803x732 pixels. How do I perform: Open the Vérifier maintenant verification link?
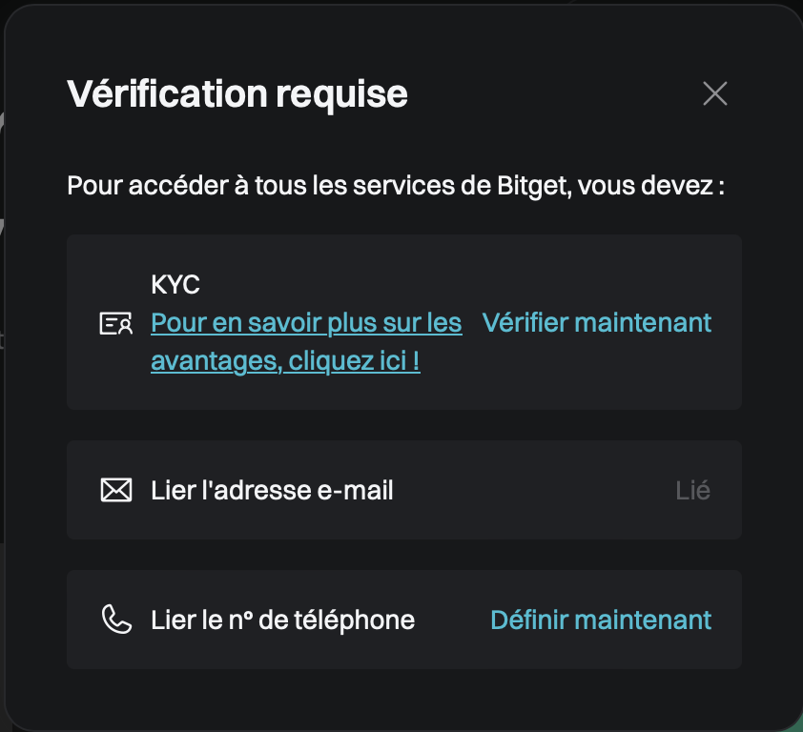pos(597,323)
